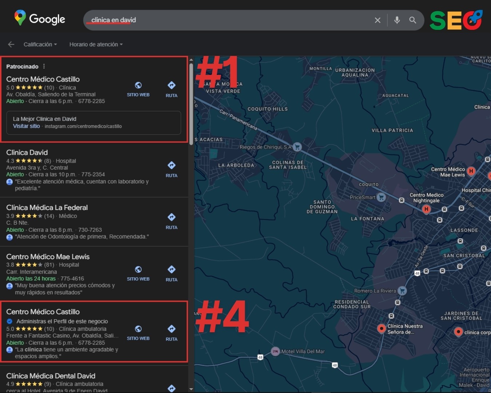Screen dimensions: 491x393
Task: Get route to Centro Médico Mae Lewis
Action: pyautogui.click(x=172, y=274)
